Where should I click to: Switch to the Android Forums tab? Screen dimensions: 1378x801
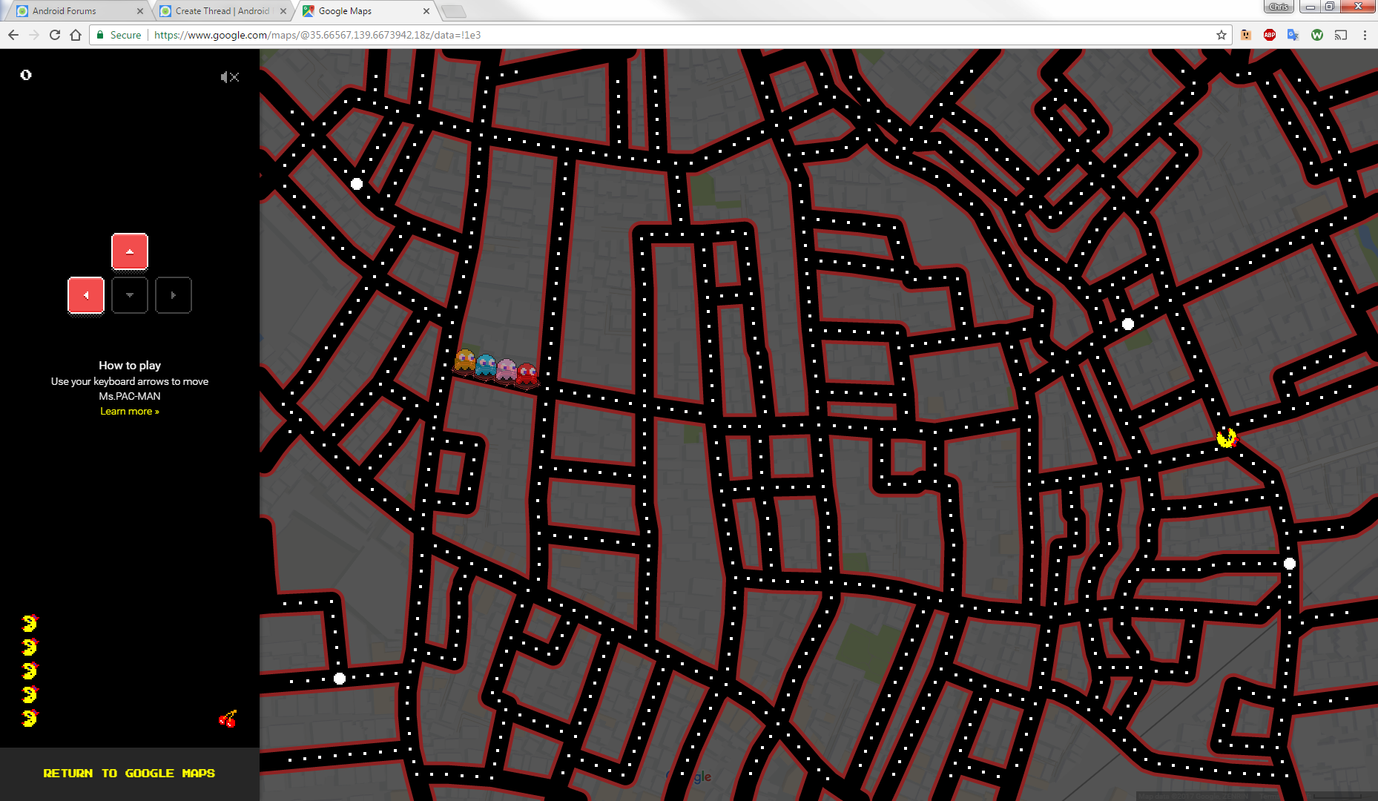tap(74, 11)
